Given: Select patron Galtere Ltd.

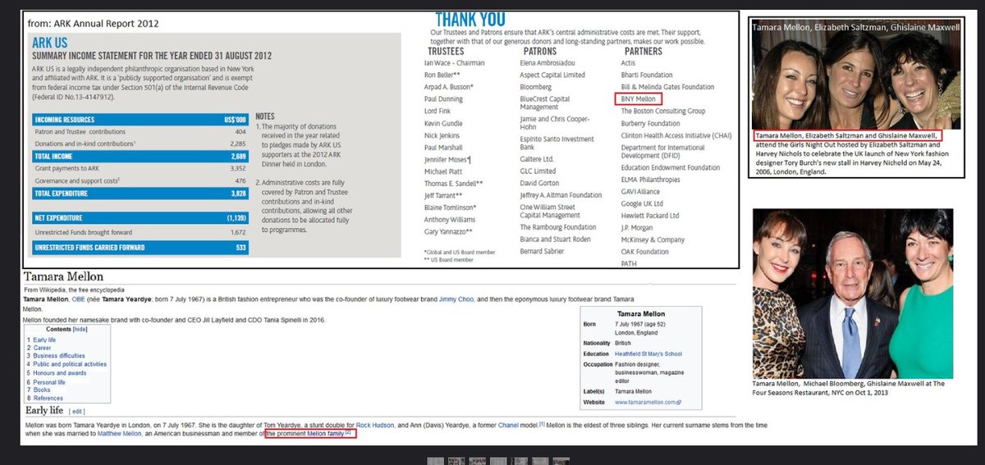Looking at the screenshot, I should [537, 159].
